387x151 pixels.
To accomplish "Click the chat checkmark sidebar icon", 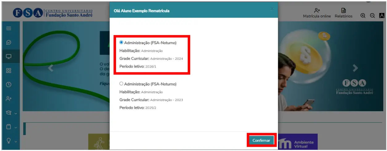I will [9, 43].
